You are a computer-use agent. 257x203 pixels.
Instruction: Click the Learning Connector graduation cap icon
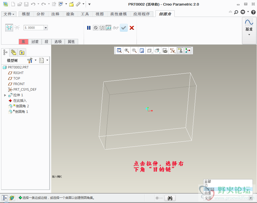point(243,12)
